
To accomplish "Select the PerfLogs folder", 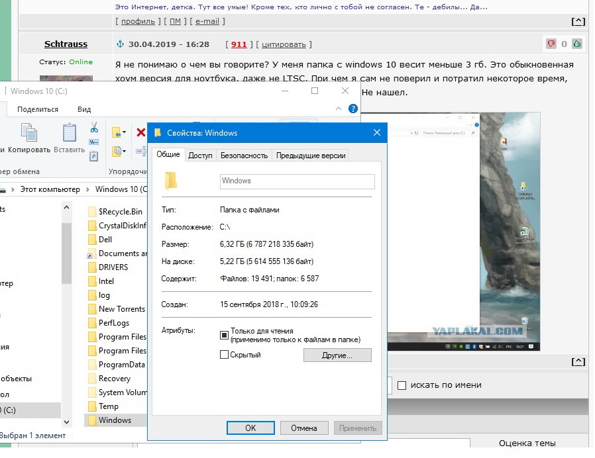I will [109, 323].
